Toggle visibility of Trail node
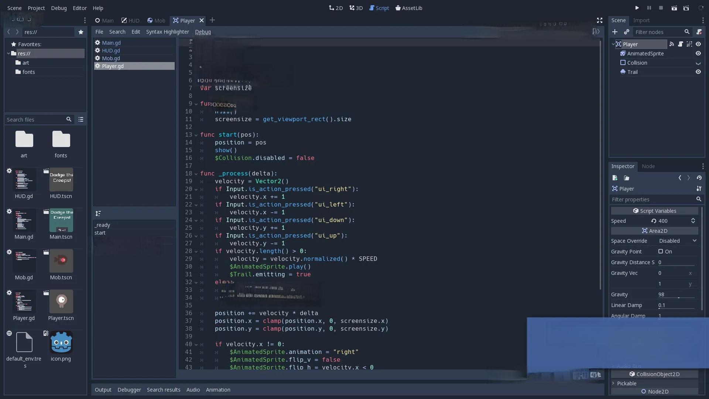The height and width of the screenshot is (399, 709). 698,72
